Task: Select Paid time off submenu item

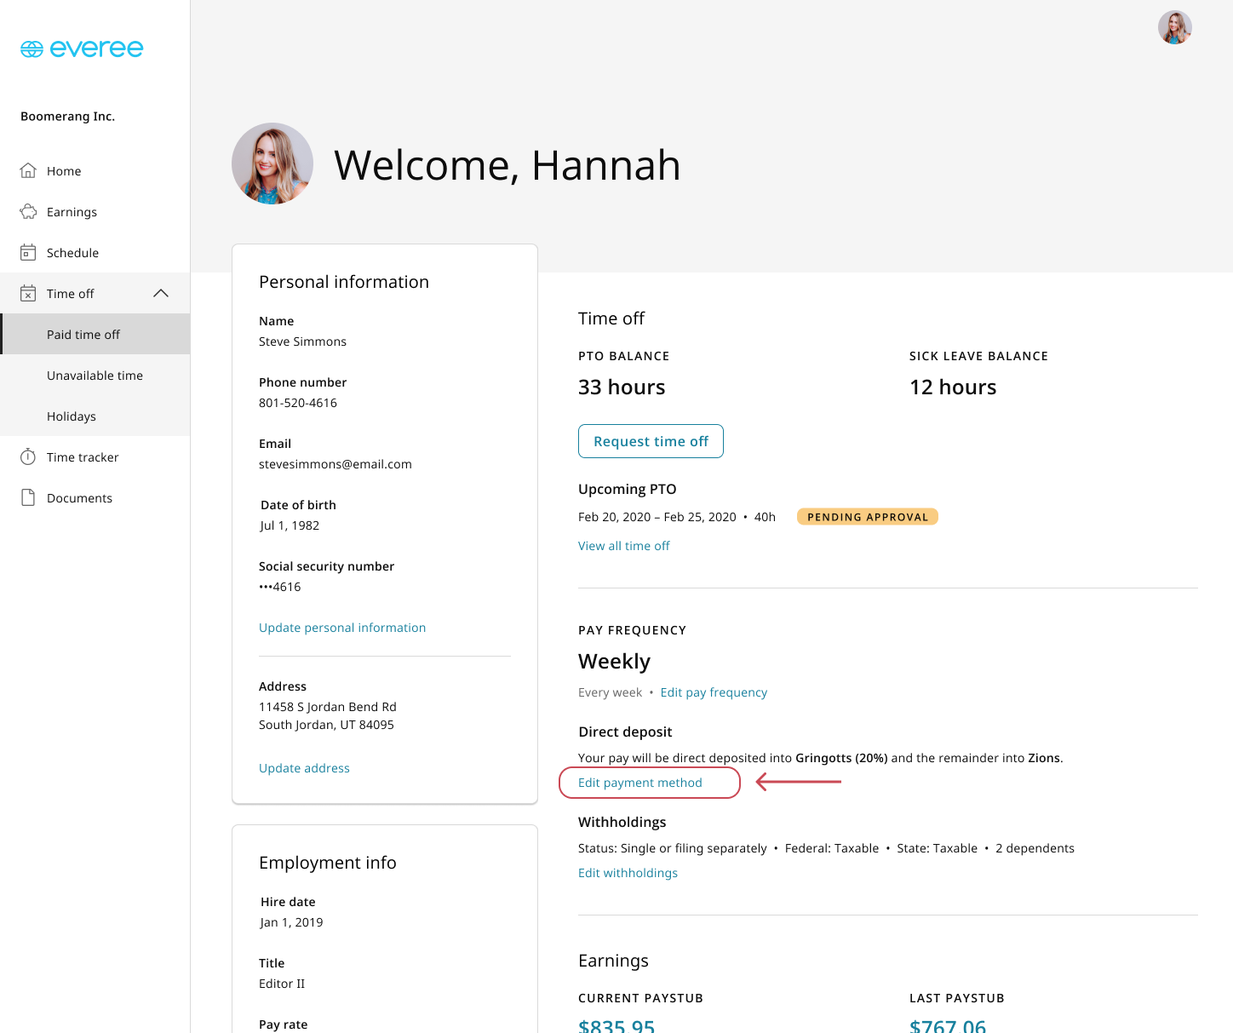Action: [x=95, y=334]
